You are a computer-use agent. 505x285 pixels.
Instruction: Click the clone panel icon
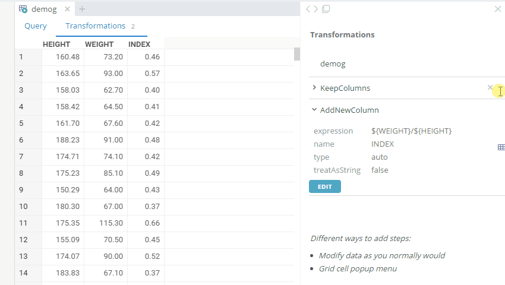pyautogui.click(x=326, y=9)
